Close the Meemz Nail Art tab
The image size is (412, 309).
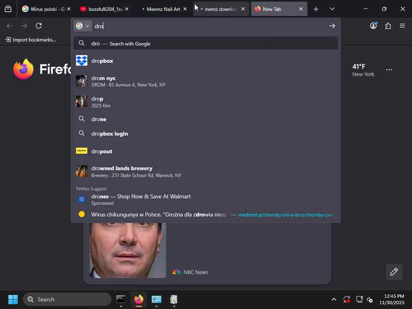click(x=185, y=9)
